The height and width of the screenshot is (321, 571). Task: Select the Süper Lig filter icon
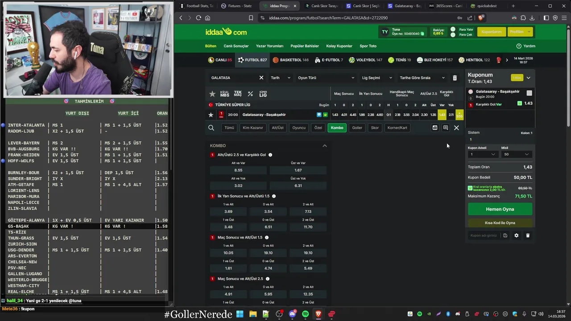pos(263,94)
